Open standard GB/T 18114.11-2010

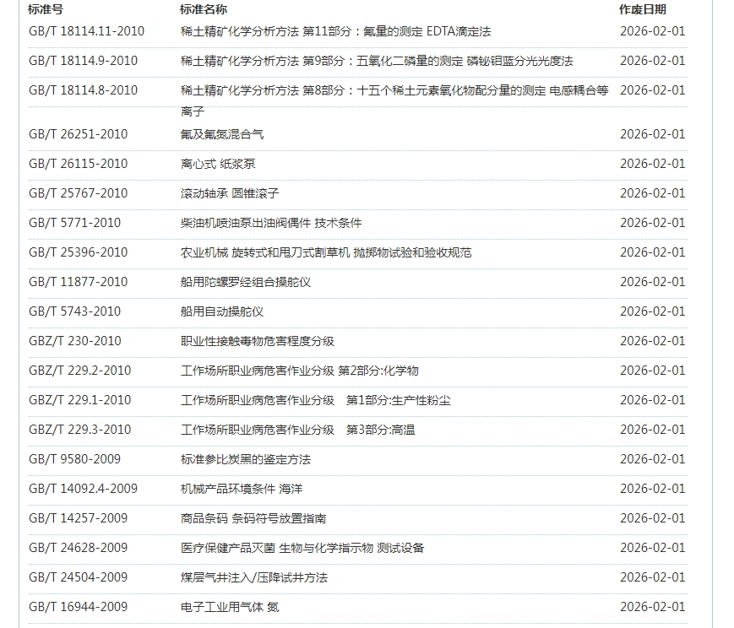point(86,31)
